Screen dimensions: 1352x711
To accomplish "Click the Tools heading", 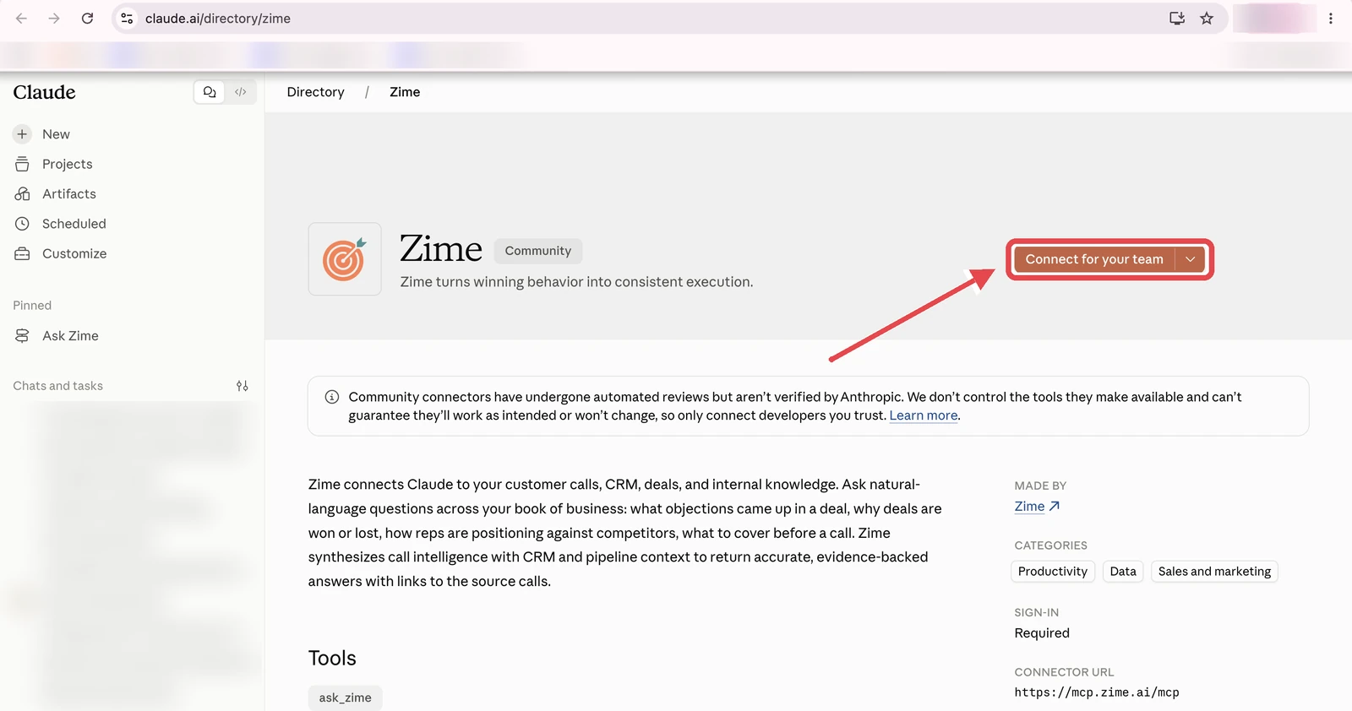I will click(x=332, y=658).
